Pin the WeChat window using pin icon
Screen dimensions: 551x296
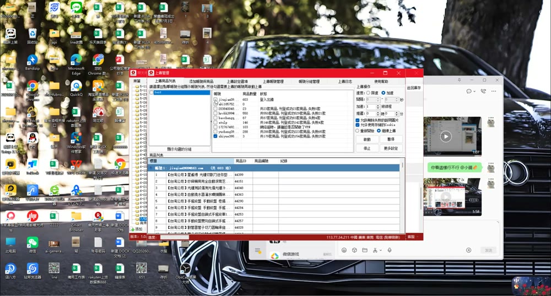click(459, 80)
